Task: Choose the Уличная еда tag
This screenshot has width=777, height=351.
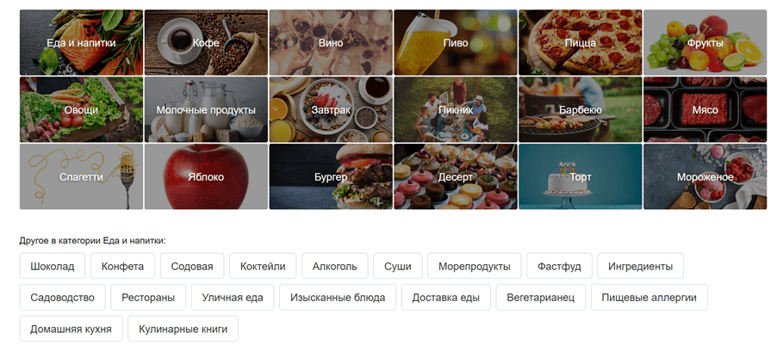Action: 233,297
